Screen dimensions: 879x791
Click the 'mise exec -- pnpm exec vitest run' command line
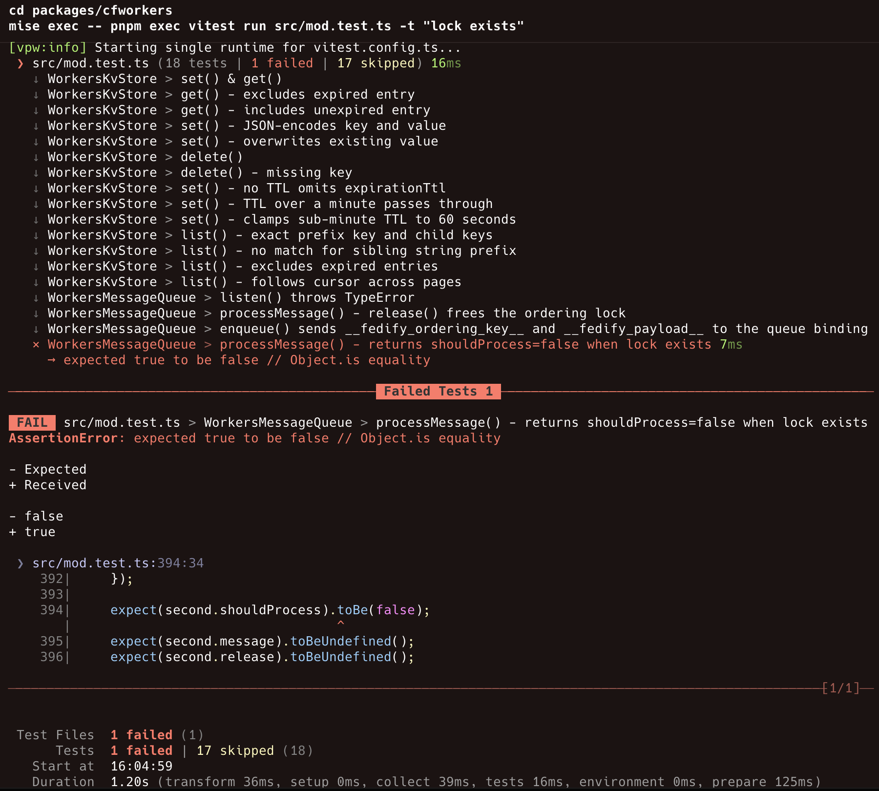pos(266,26)
